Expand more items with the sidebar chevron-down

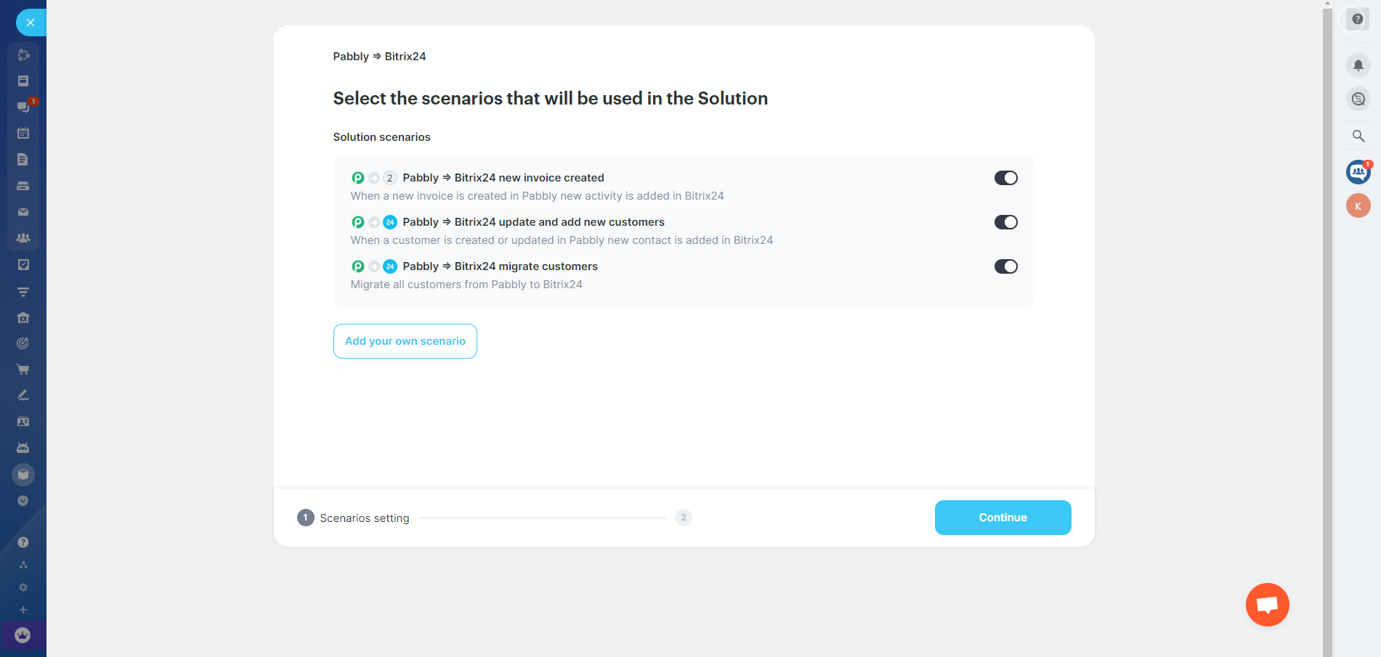23,501
